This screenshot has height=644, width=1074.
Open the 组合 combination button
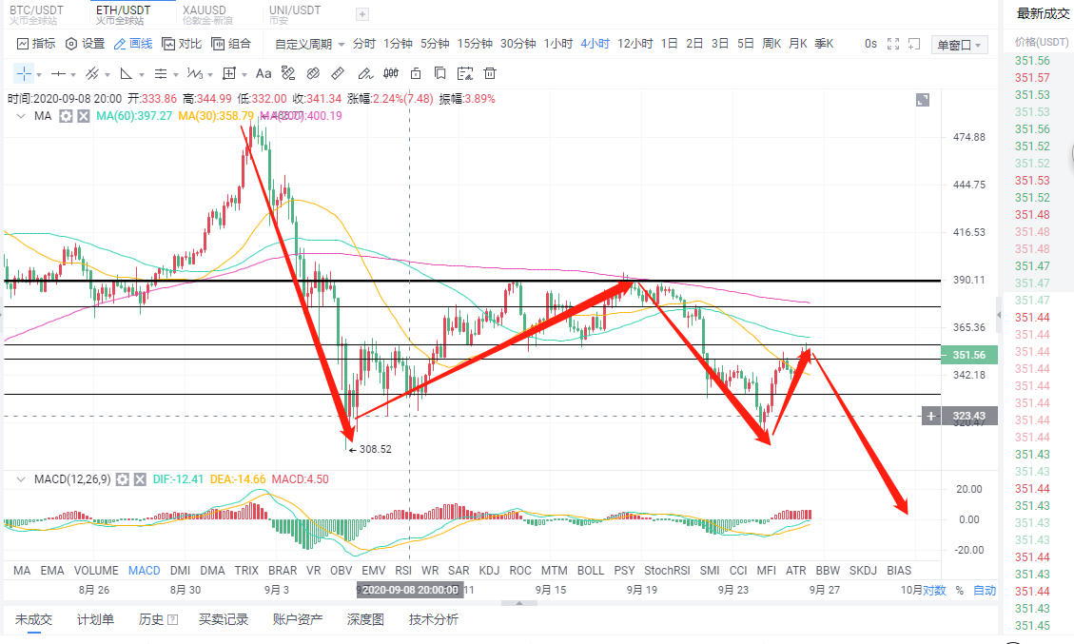pyautogui.click(x=231, y=44)
